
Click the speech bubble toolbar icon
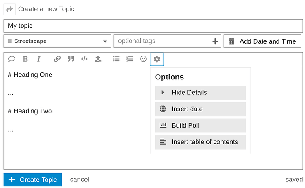[12, 59]
